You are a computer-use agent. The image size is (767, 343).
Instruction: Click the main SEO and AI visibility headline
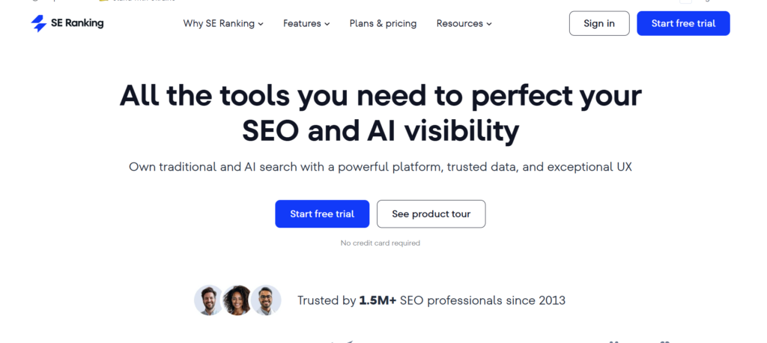(x=381, y=113)
